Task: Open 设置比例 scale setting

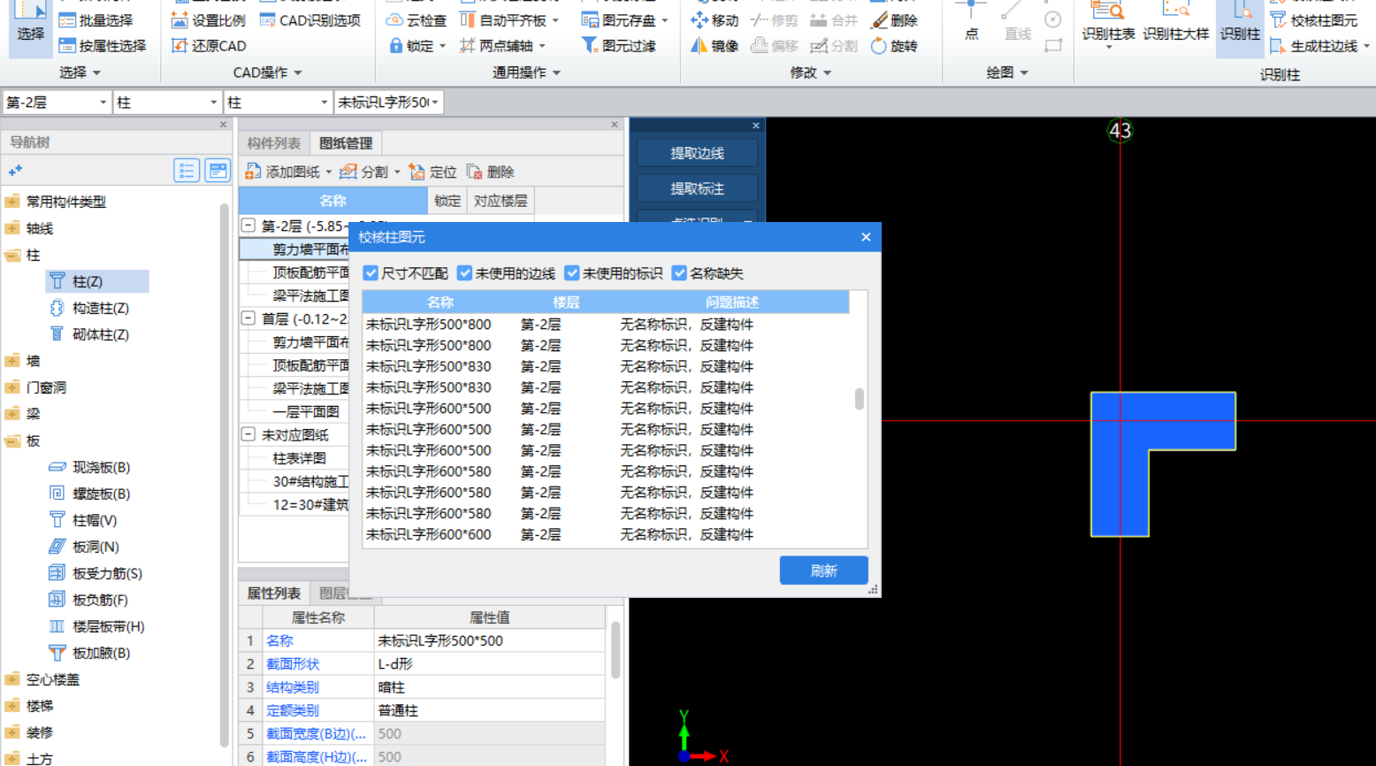Action: pyautogui.click(x=208, y=19)
